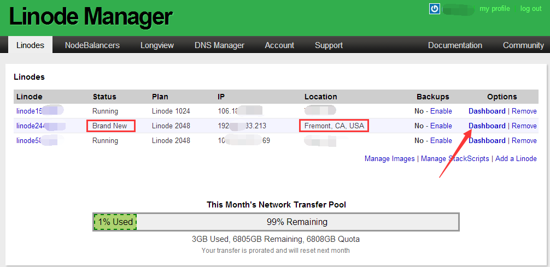550x267 pixels.
Task: Enable backups for the Brand New Linode
Action: tap(441, 126)
